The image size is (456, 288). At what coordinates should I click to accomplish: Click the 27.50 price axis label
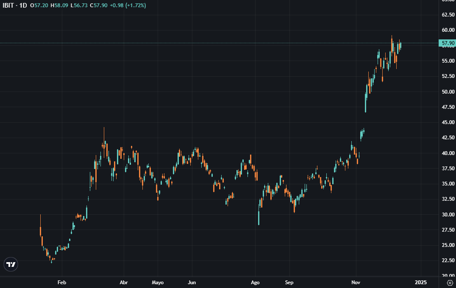448,230
